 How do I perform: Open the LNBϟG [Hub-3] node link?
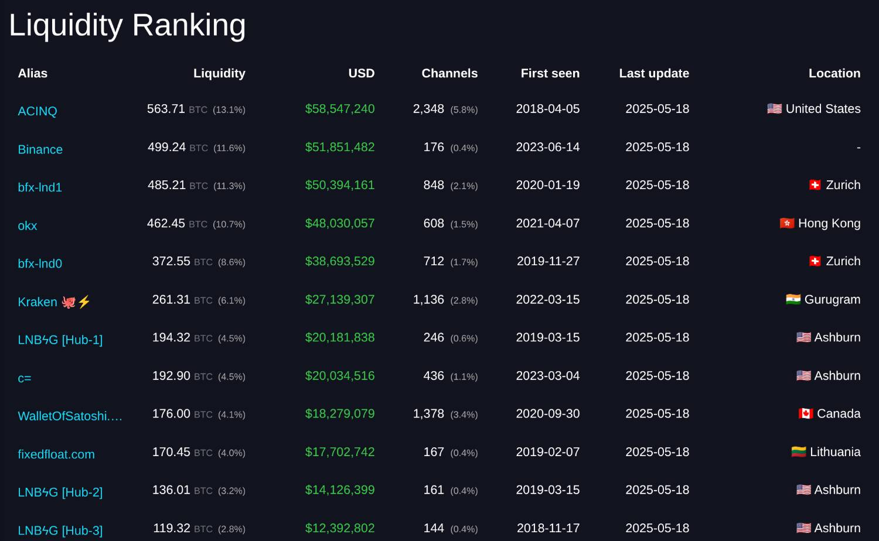point(60,530)
